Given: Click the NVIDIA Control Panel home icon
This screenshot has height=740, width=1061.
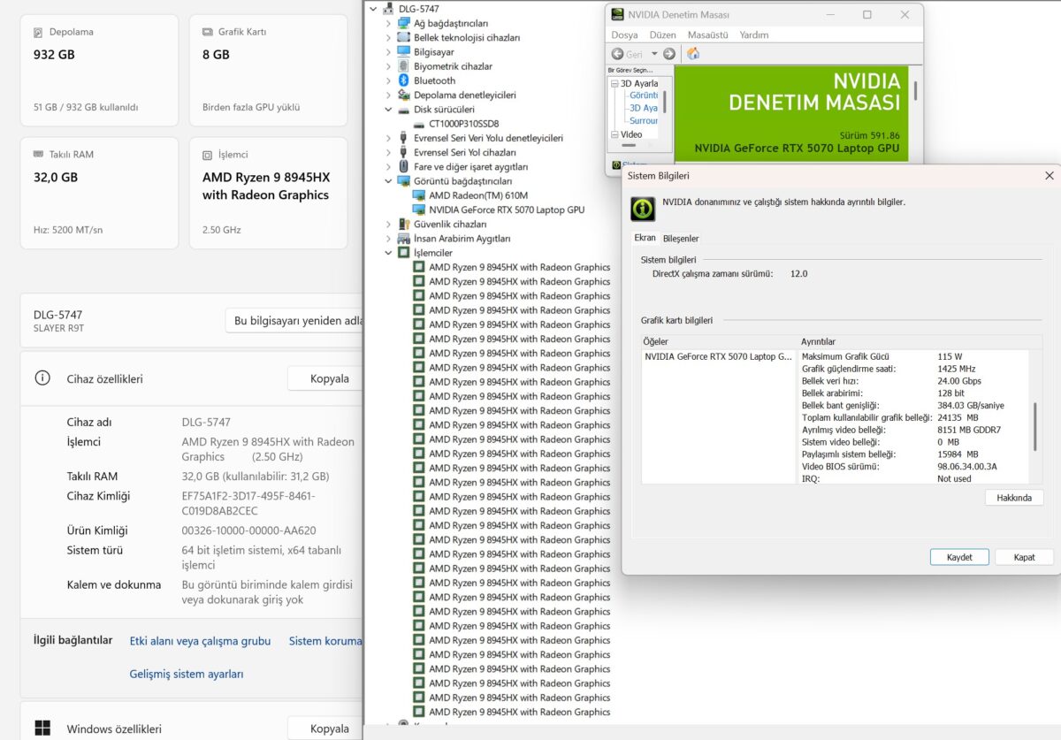Looking at the screenshot, I should [x=693, y=54].
